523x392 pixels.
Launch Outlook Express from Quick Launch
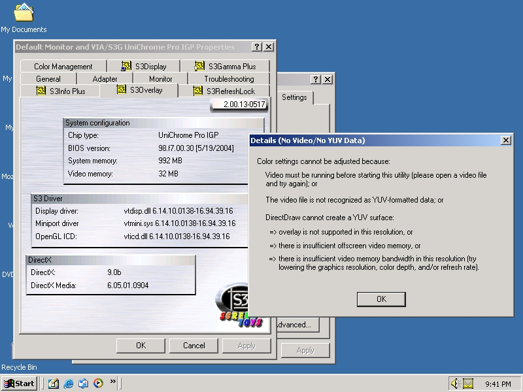pos(83,384)
